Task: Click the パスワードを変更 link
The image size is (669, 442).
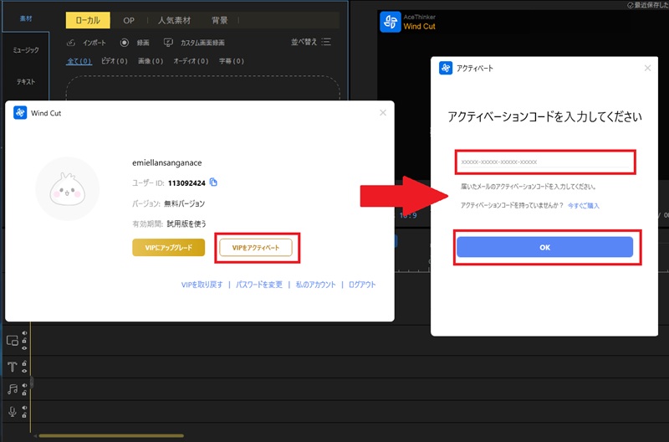Action: pos(259,285)
